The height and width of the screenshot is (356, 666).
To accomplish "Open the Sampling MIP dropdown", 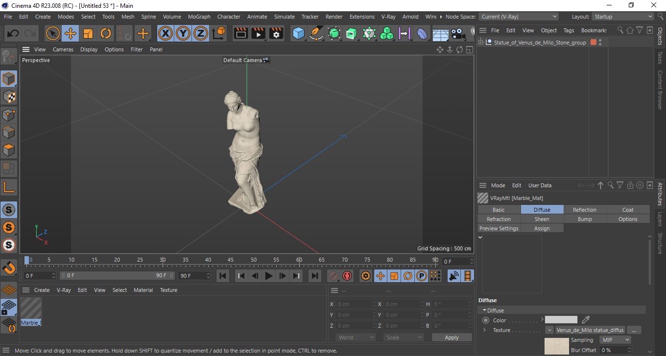I will (x=614, y=340).
